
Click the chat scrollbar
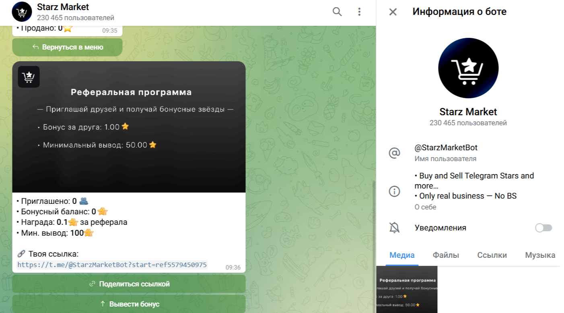point(374,246)
